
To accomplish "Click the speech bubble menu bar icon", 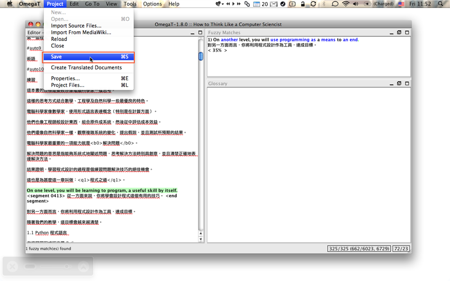I will [335, 4].
